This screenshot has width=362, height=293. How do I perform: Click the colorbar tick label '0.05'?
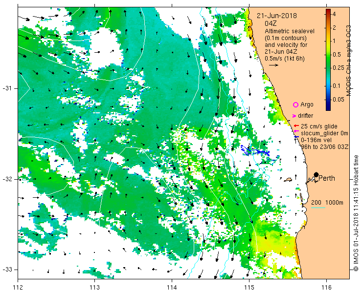[x=338, y=99]
